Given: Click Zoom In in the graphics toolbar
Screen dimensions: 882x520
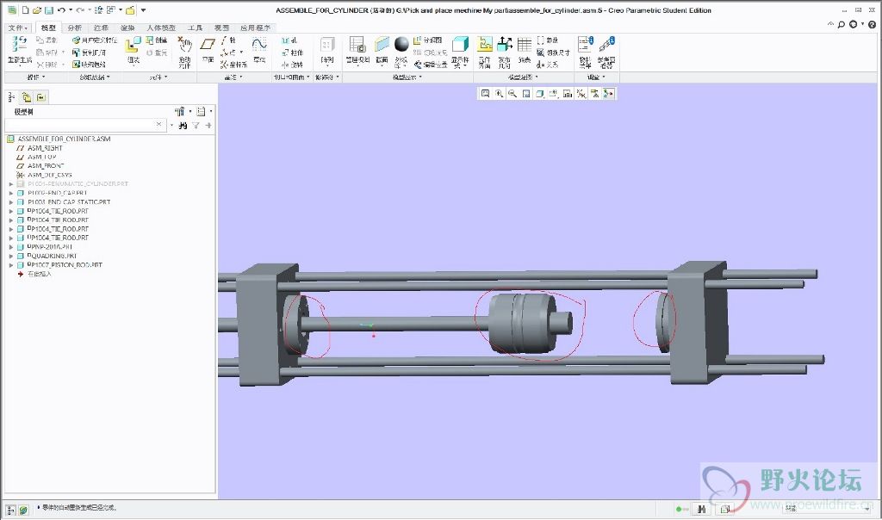Looking at the screenshot, I should point(499,93).
